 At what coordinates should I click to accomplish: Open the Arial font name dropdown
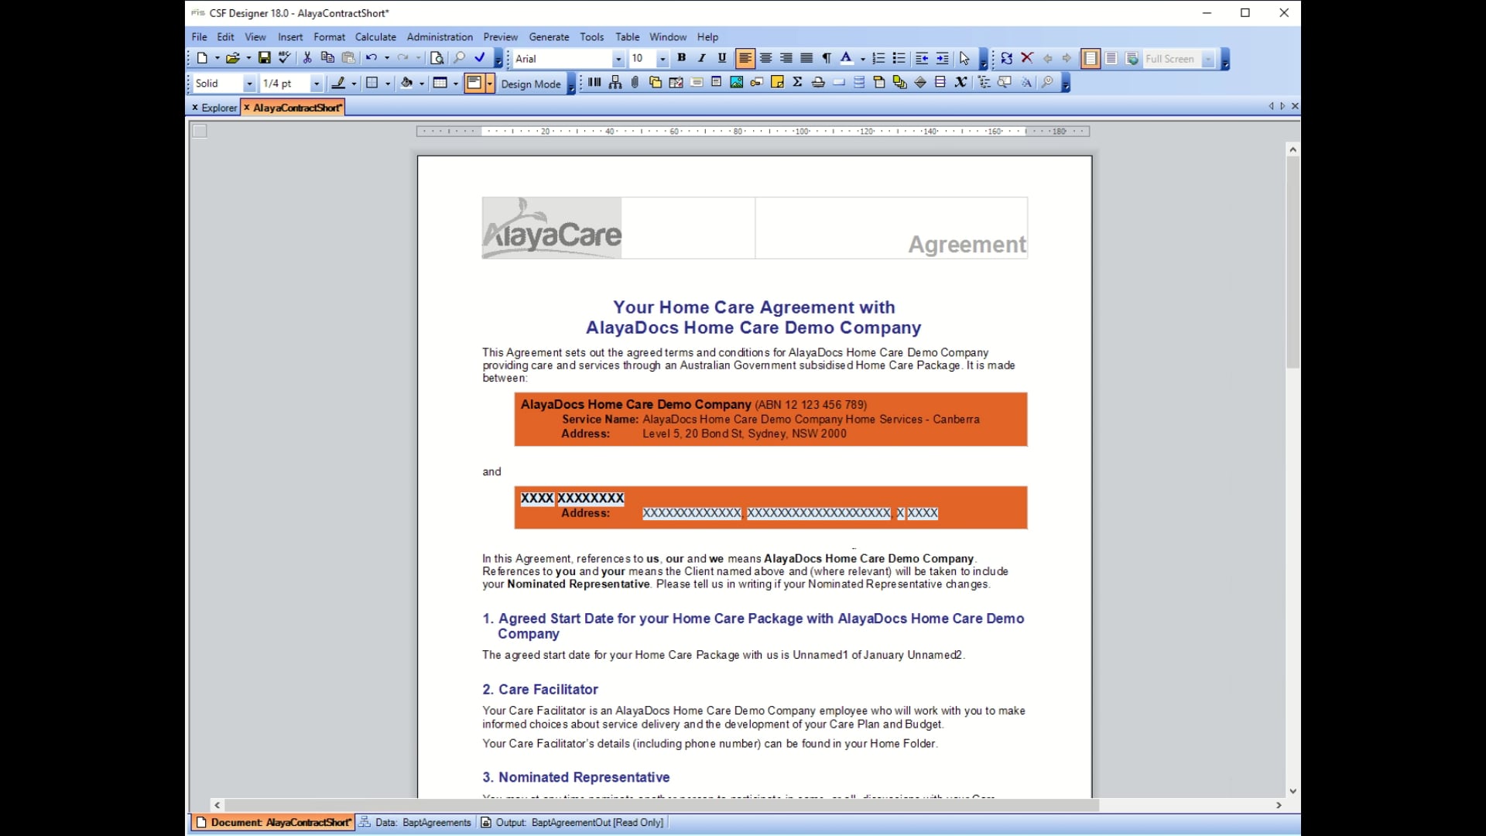coord(618,59)
